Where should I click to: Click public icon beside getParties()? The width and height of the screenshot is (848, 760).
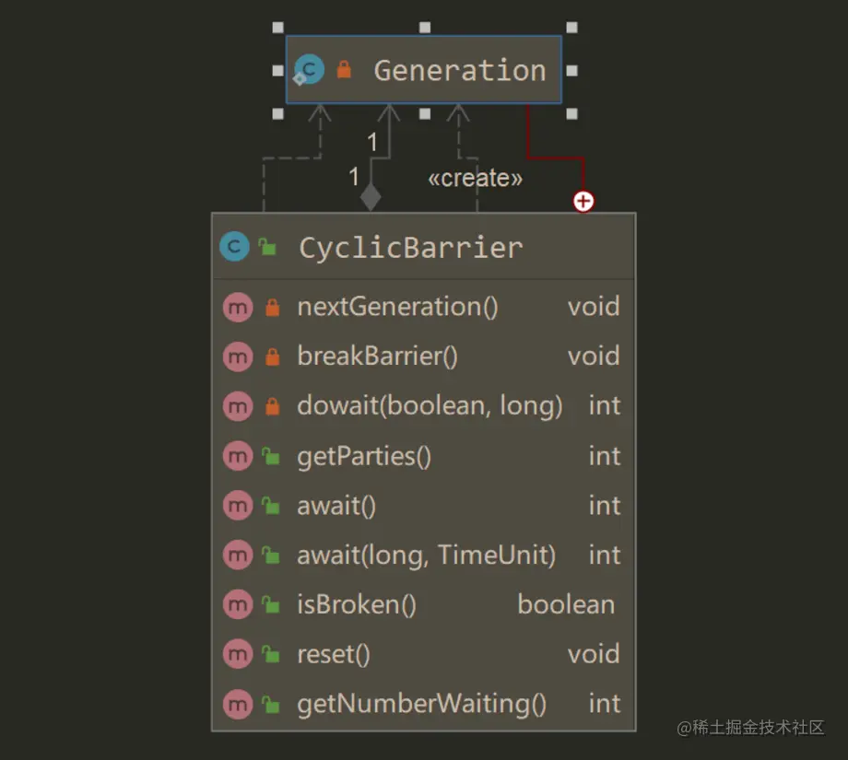tap(271, 456)
